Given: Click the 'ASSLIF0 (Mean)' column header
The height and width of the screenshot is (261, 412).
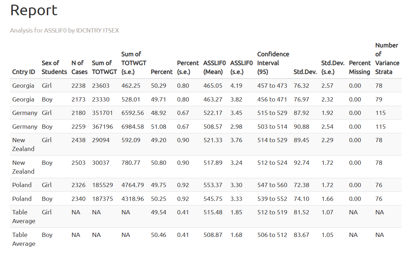Looking at the screenshot, I should click(214, 67).
